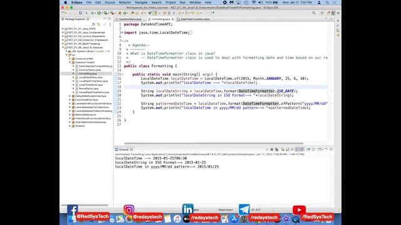
Task: Open App Store from the Dock
Action: [234, 219]
